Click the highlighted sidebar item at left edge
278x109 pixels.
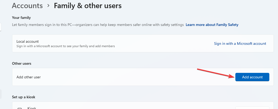1,94
